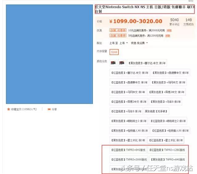Click 店铺优惠券 tag in the 10元 row
Viewport: 197px width, 174px height.
tap(118, 30)
